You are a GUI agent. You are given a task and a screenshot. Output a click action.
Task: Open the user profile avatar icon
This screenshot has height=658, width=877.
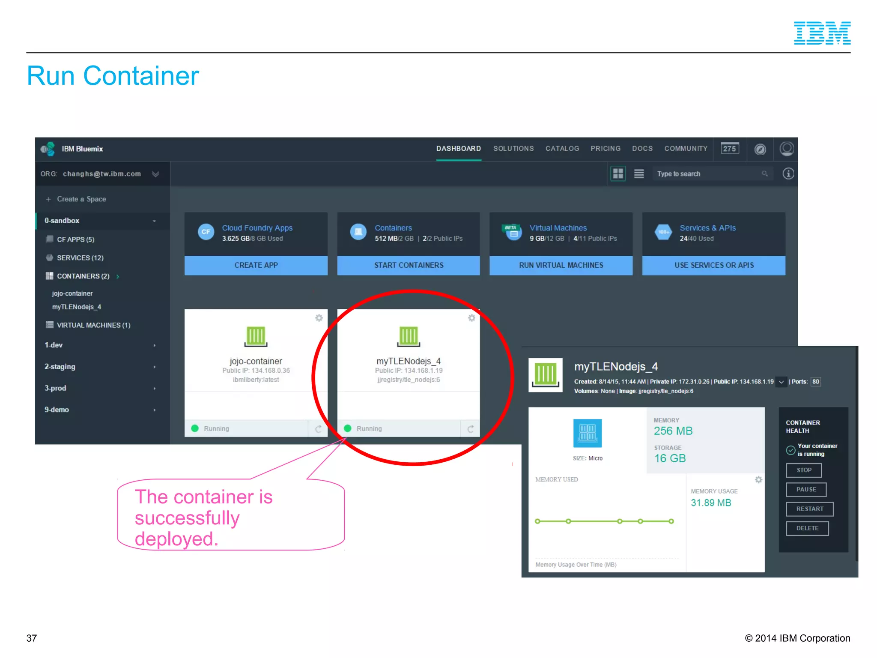click(786, 149)
